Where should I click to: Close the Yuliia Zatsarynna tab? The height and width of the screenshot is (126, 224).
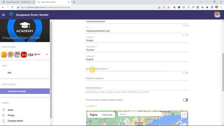(x=34, y=2)
